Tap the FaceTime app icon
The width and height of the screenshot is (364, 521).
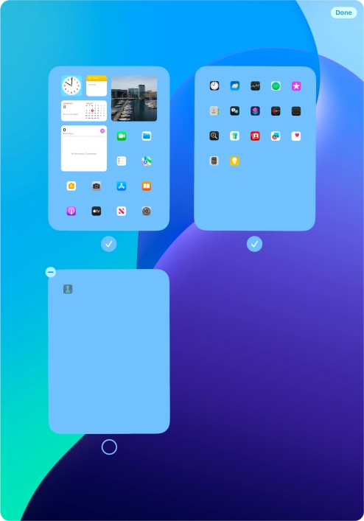coord(122,136)
